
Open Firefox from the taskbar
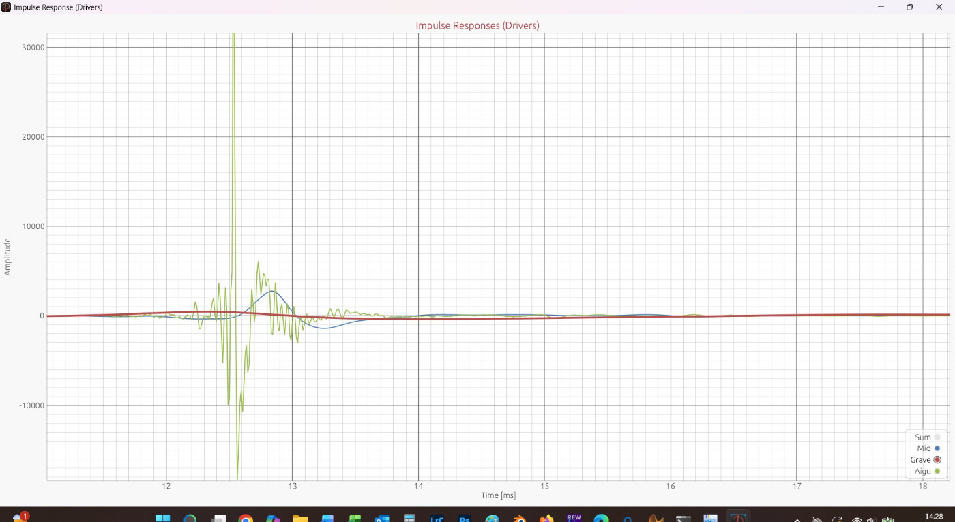[x=546, y=518]
